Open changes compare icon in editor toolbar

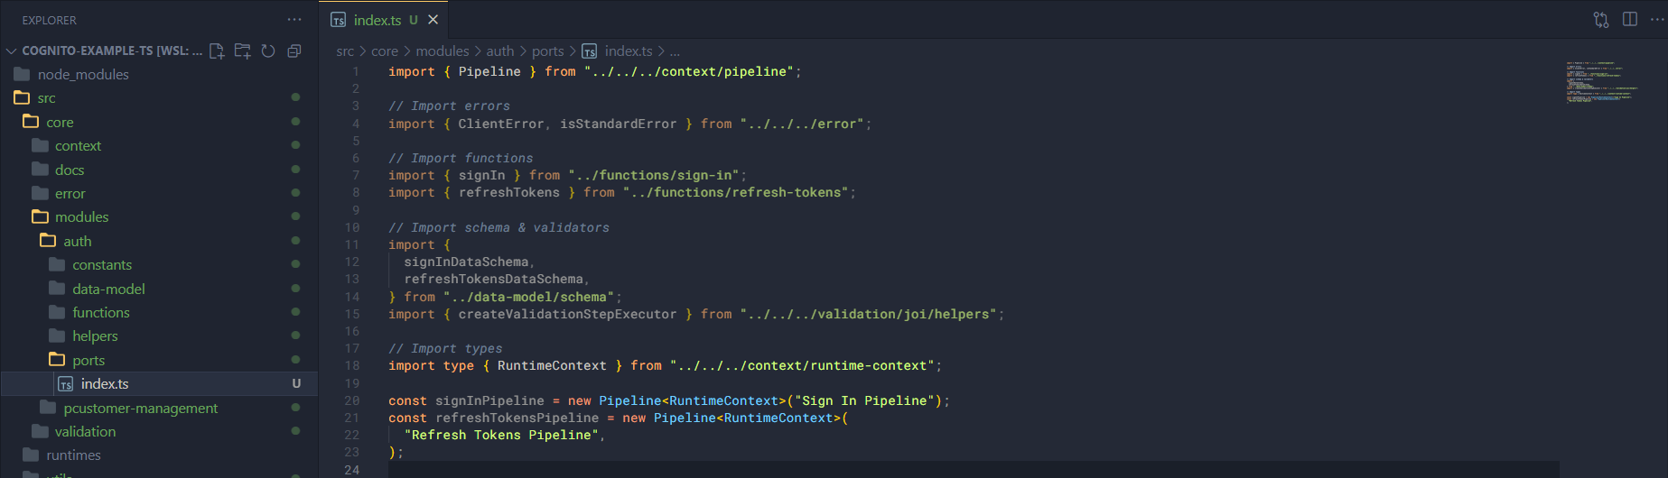(x=1601, y=20)
